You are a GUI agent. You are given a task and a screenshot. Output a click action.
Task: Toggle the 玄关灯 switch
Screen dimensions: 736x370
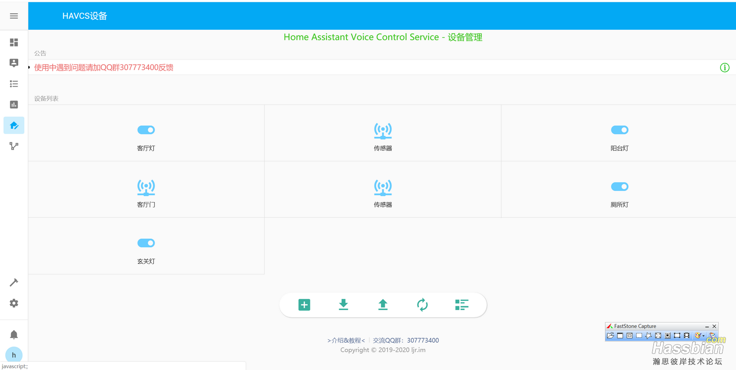tap(146, 243)
